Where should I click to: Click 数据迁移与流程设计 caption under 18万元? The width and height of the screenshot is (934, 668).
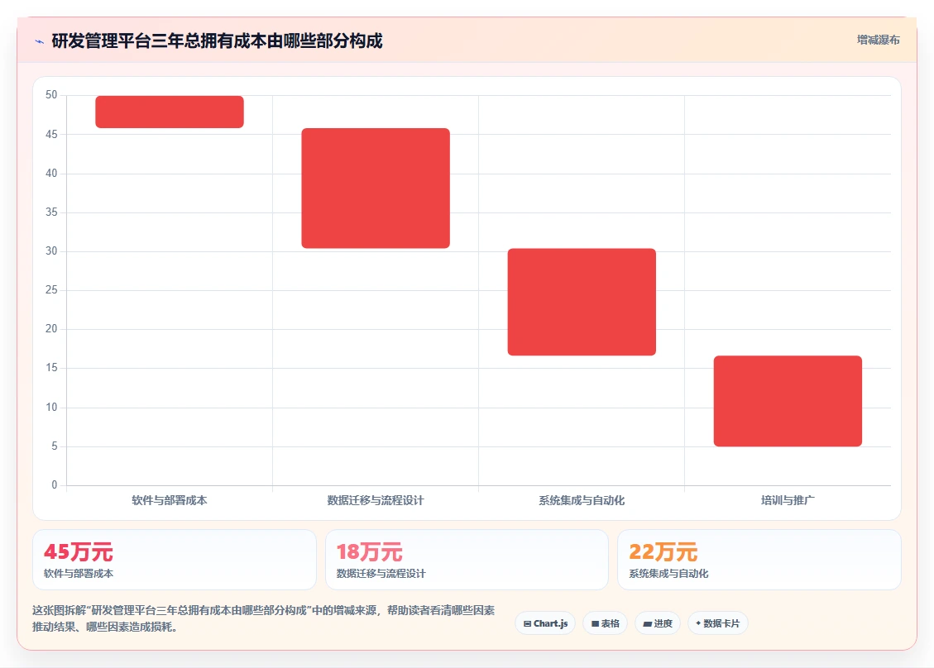coord(381,574)
